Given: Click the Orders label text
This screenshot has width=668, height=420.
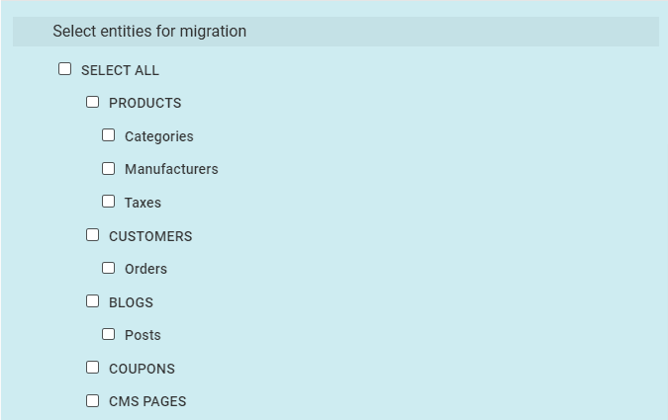Looking at the screenshot, I should click(145, 269).
